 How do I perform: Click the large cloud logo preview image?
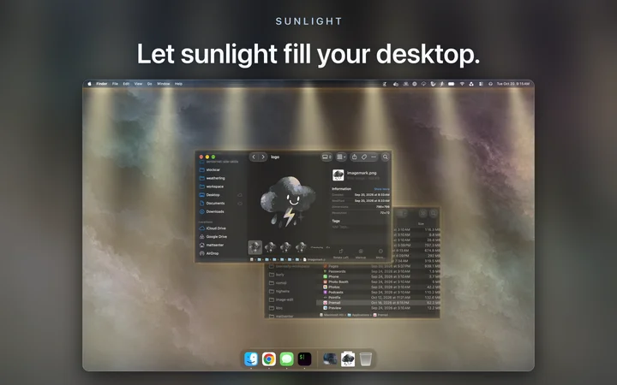click(288, 202)
